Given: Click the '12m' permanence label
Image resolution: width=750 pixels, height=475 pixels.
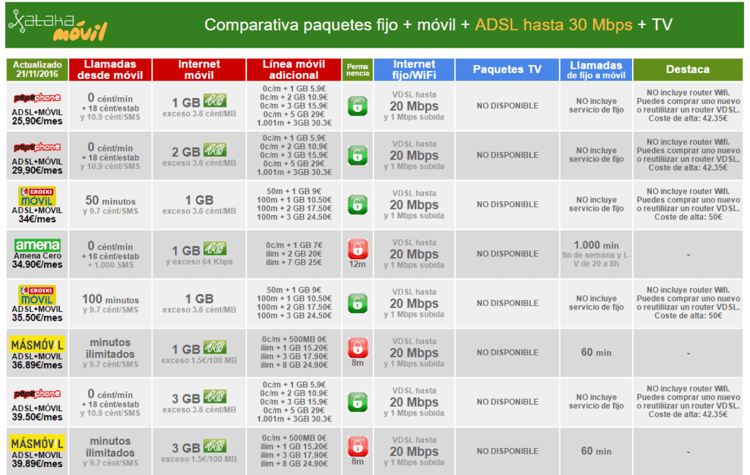Looking at the screenshot, I should 357,264.
